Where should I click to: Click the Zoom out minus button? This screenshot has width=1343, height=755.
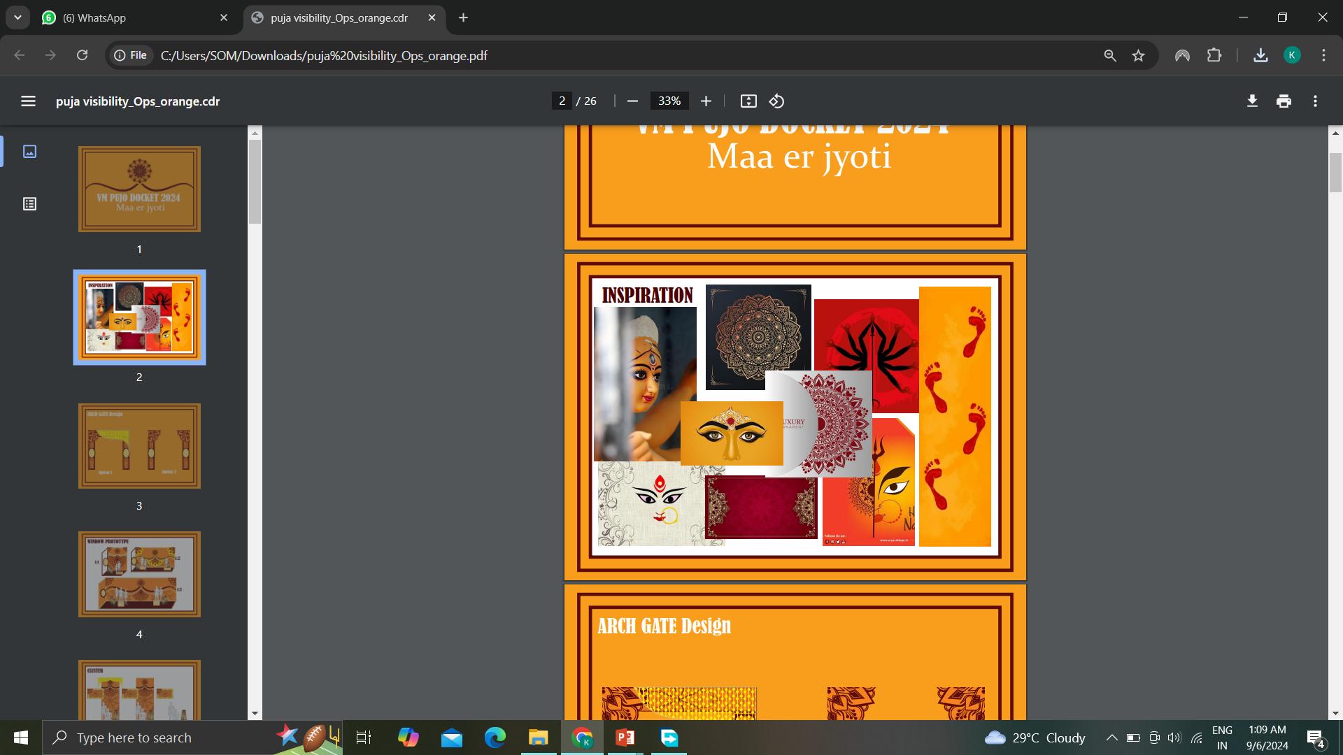[x=632, y=101]
